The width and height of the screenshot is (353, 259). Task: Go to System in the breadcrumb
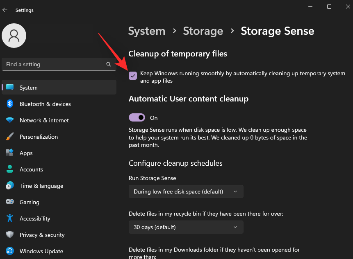pyautogui.click(x=146, y=31)
